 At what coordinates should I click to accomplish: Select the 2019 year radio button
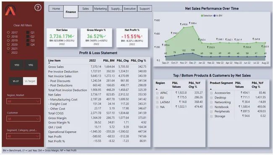point(8,41)
